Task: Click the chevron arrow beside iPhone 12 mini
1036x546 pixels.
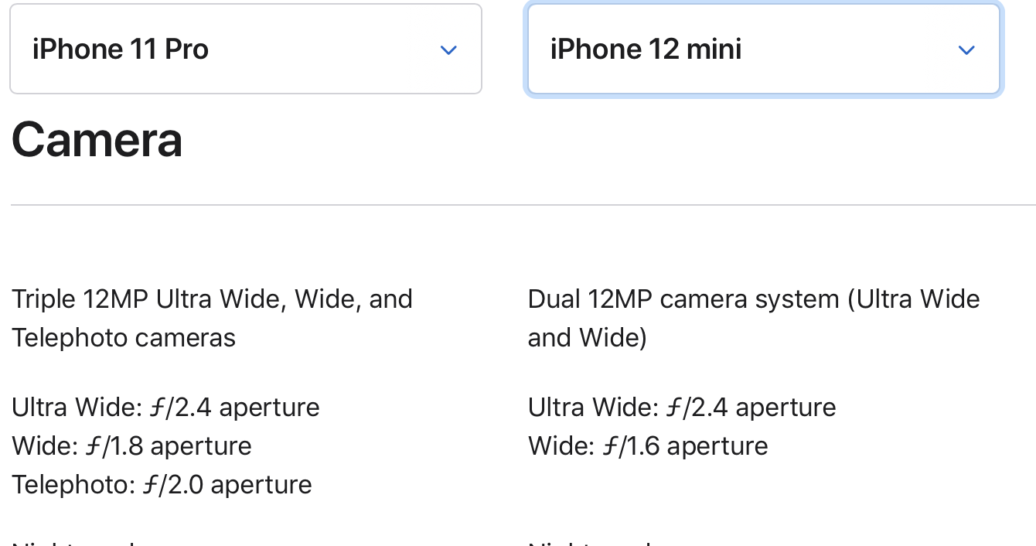Action: click(966, 50)
